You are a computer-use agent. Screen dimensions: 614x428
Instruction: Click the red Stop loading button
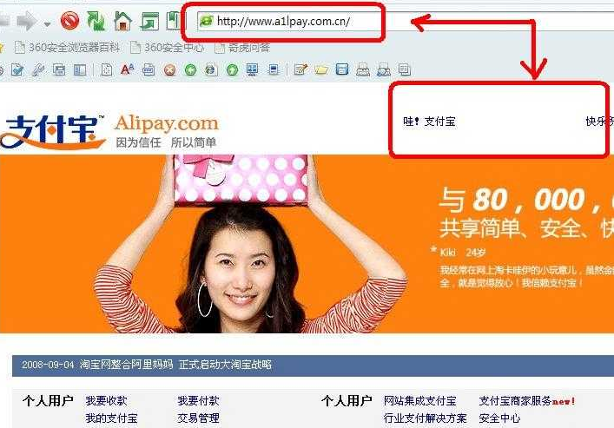[69, 20]
